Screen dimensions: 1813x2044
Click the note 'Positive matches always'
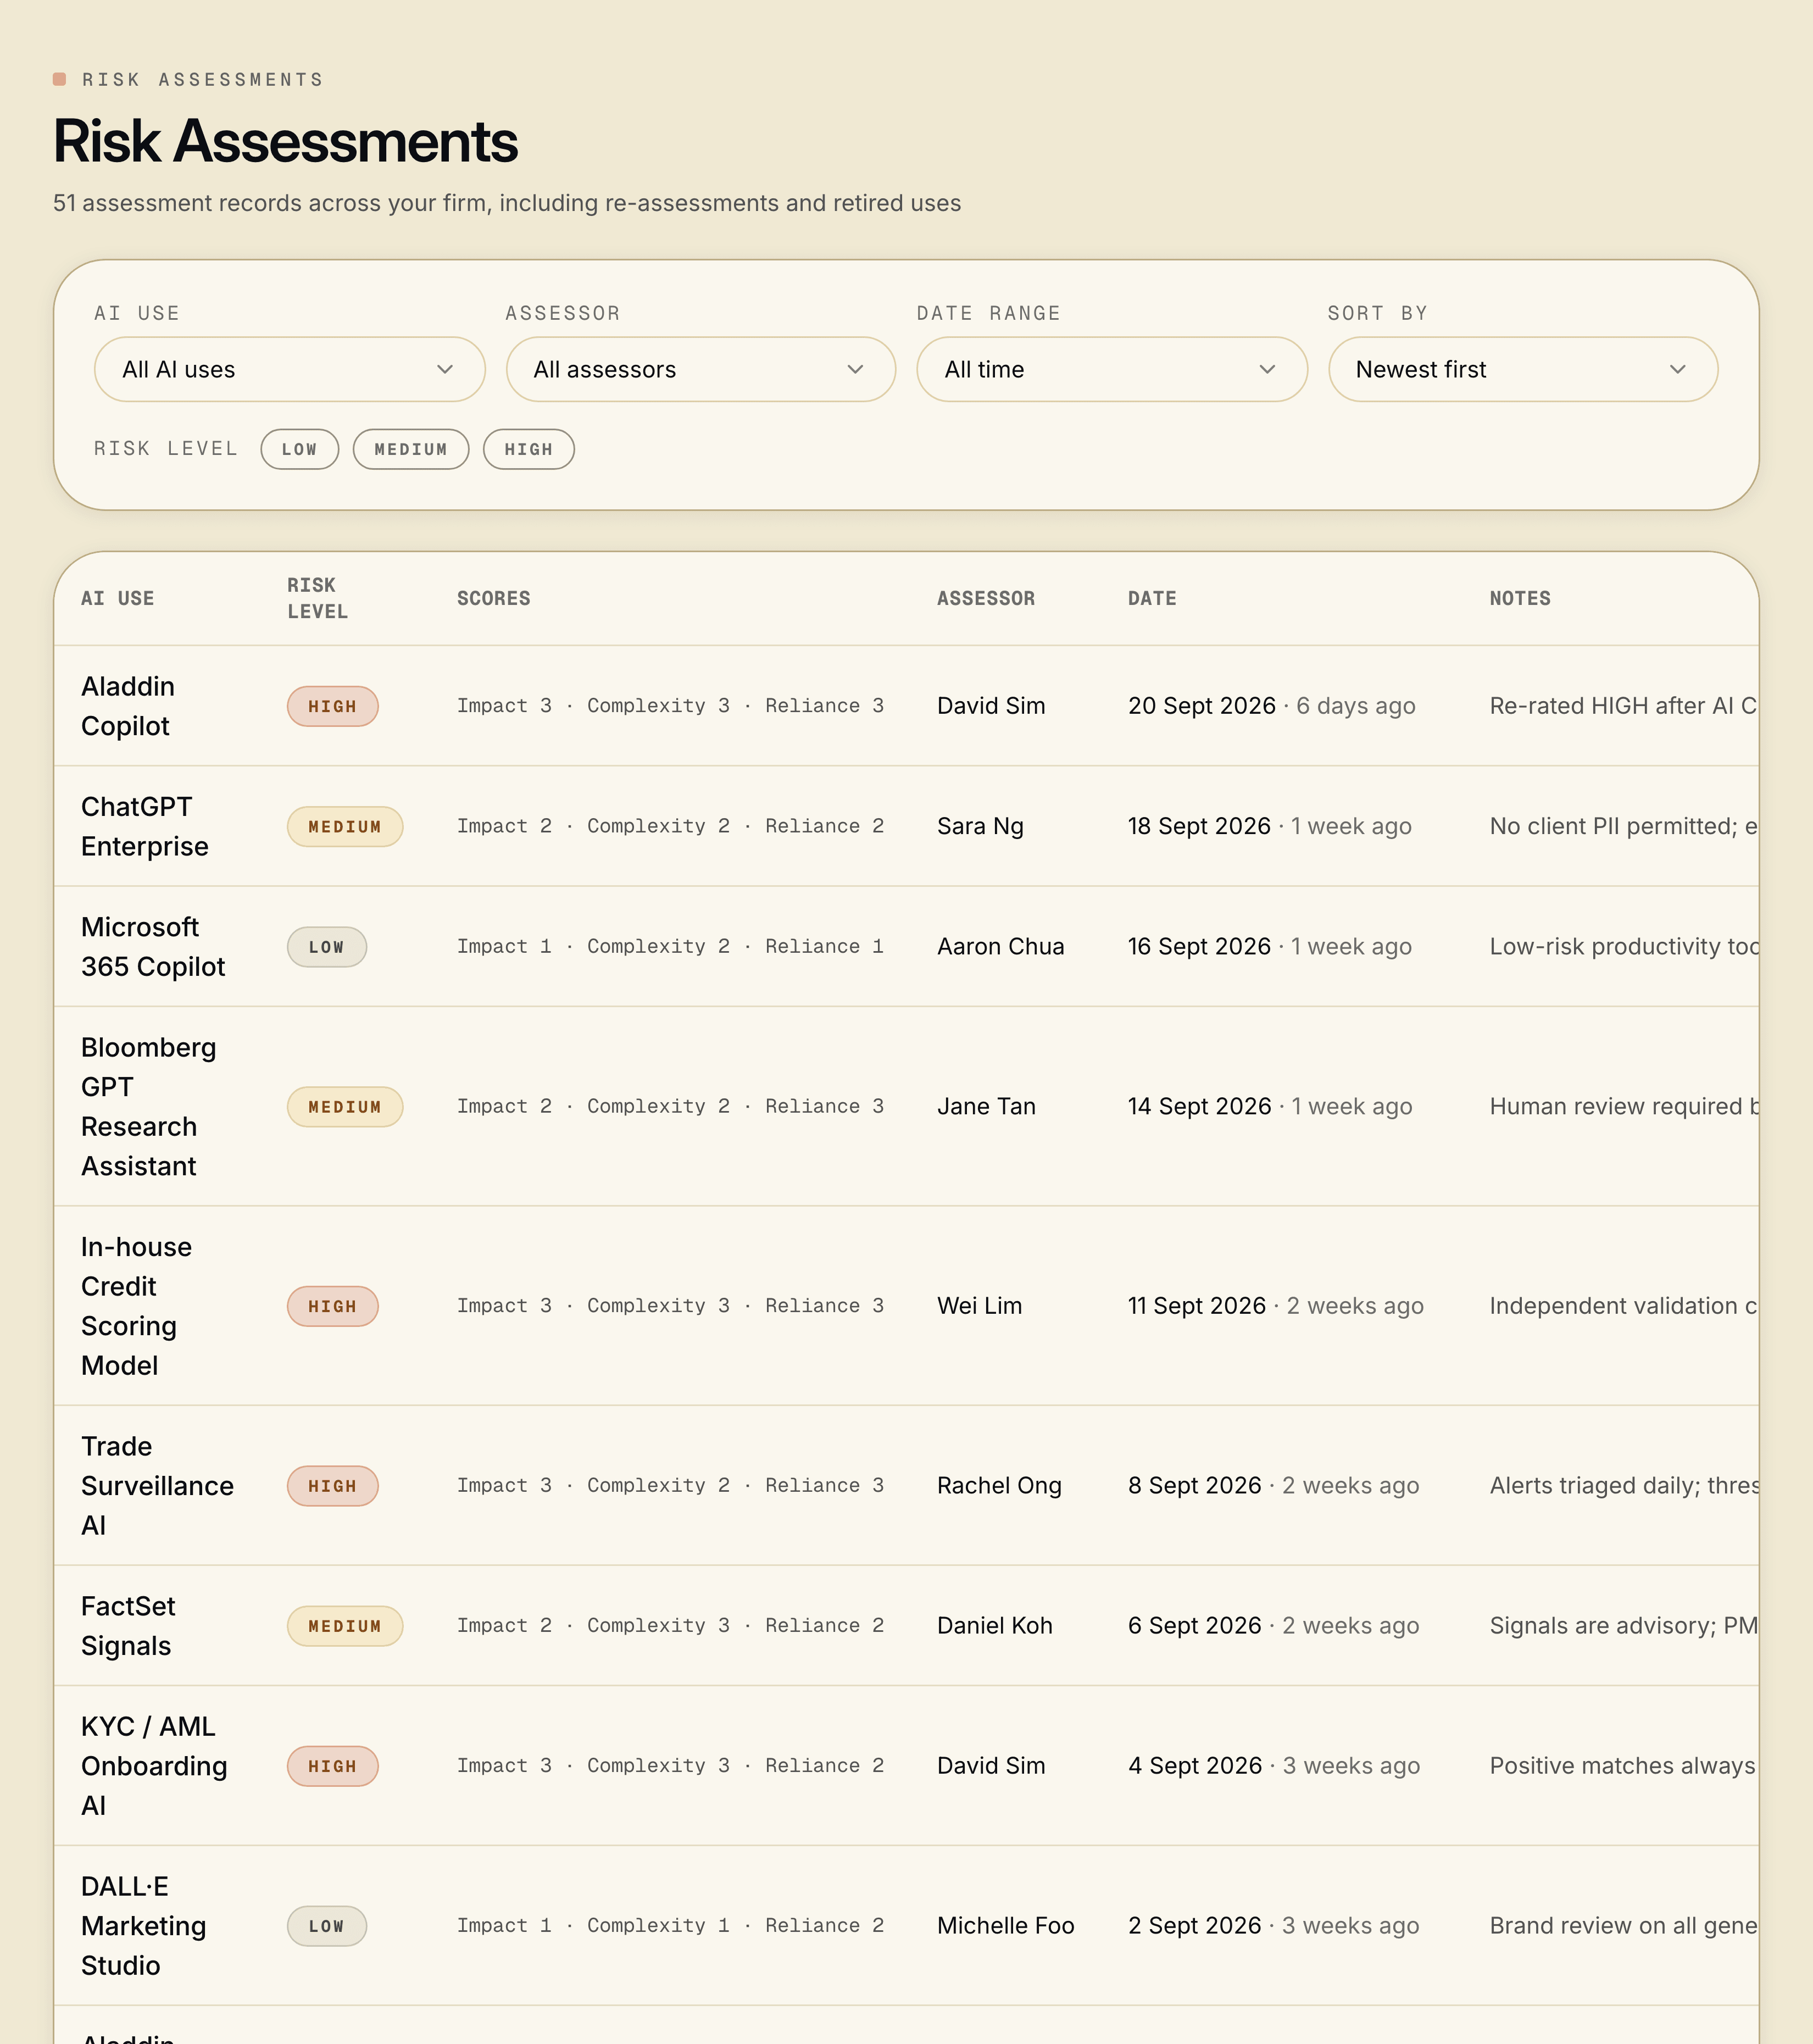tap(1623, 1766)
